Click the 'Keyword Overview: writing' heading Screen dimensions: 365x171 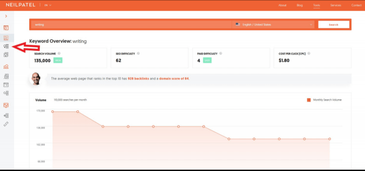pos(58,41)
